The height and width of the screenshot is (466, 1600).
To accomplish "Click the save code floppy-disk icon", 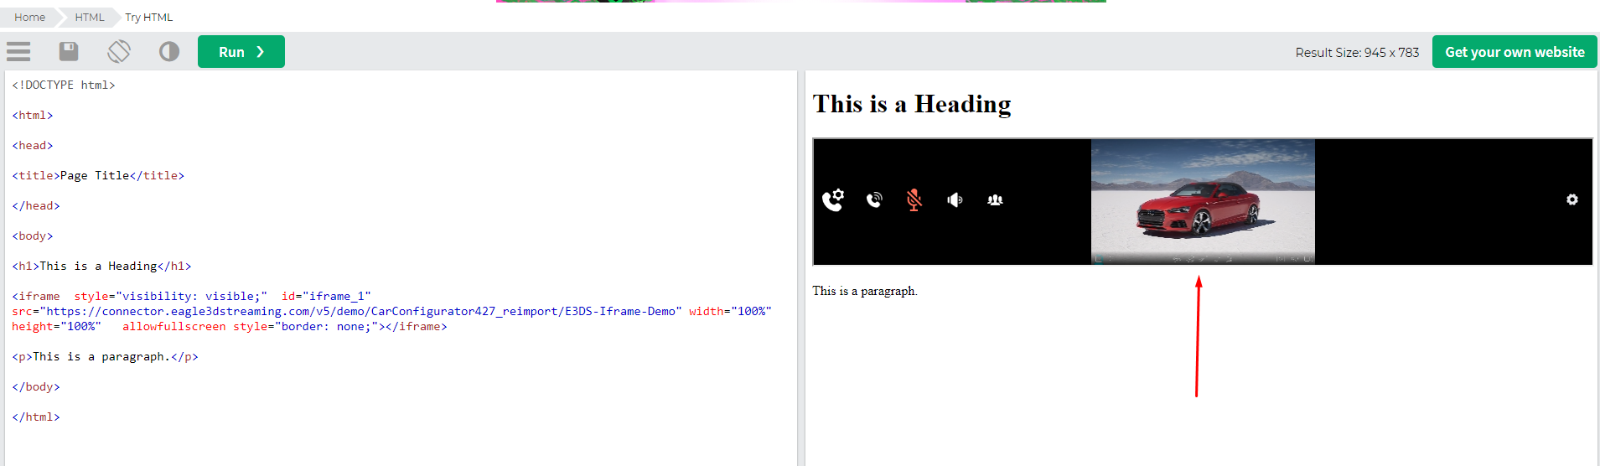I will coord(69,52).
